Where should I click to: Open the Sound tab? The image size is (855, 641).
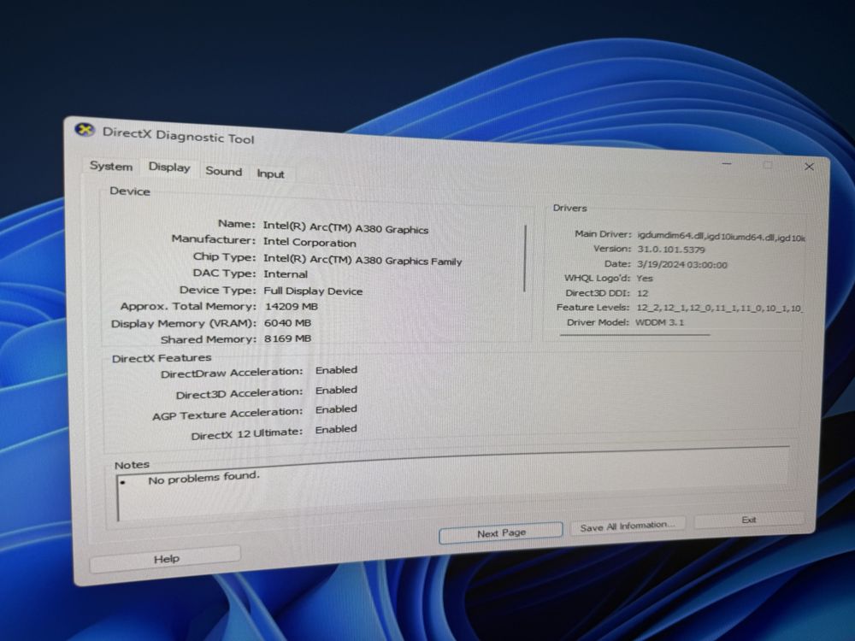pos(223,171)
